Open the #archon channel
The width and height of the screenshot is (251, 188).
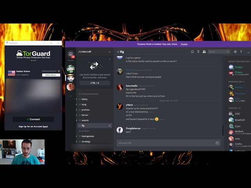click(95, 131)
